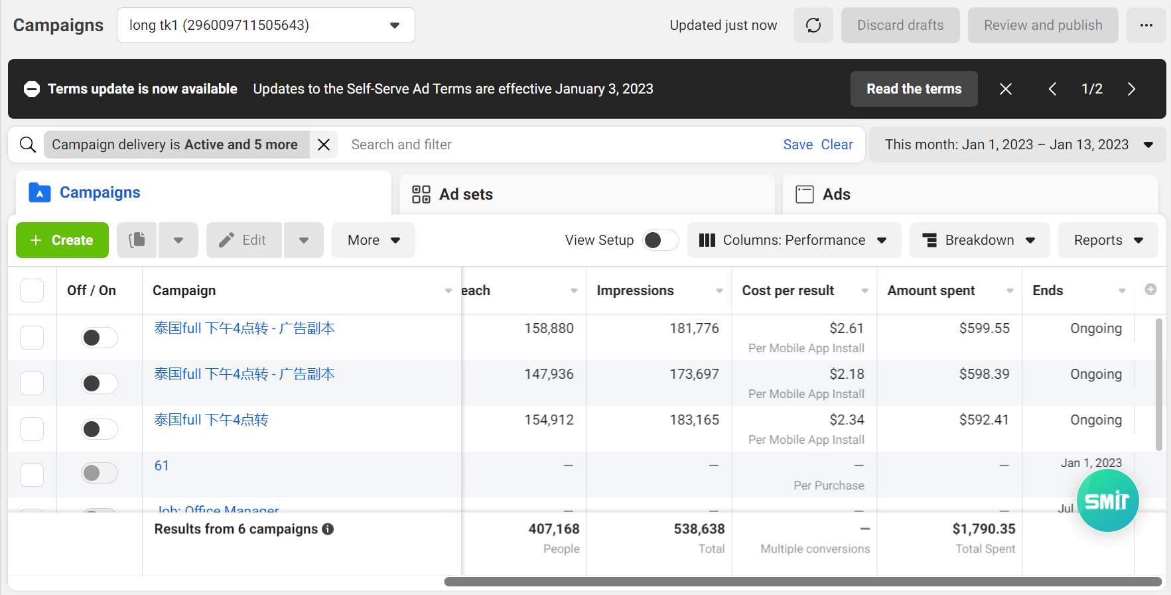Click the Ads tab icon
Screen dimensions: 1171x595
pos(805,194)
